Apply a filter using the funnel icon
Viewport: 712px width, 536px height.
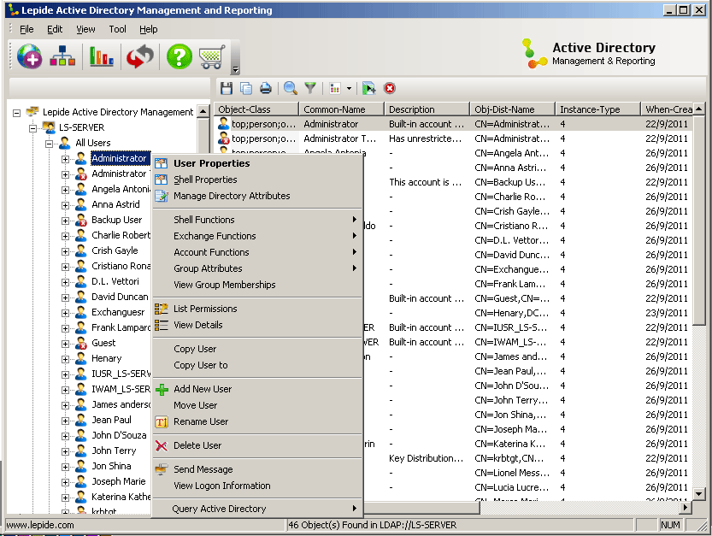(309, 87)
